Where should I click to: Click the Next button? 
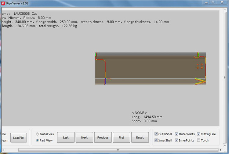[84, 137]
